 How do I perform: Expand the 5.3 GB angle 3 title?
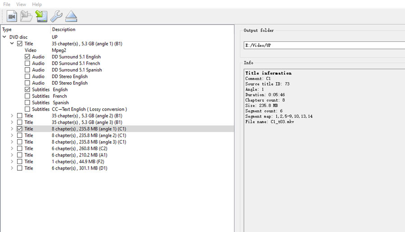[x=12, y=122]
